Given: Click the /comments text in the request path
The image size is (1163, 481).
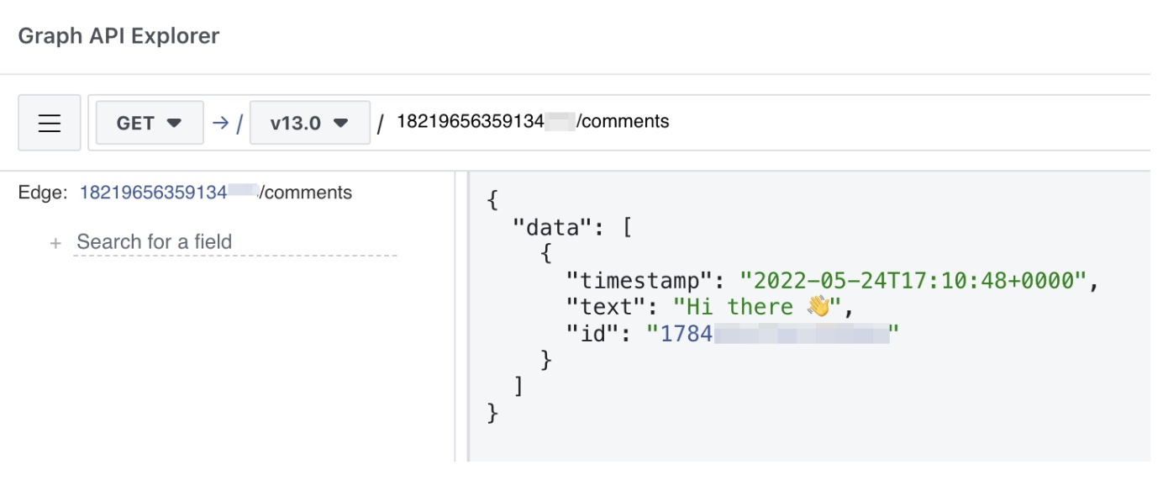Looking at the screenshot, I should (x=623, y=122).
